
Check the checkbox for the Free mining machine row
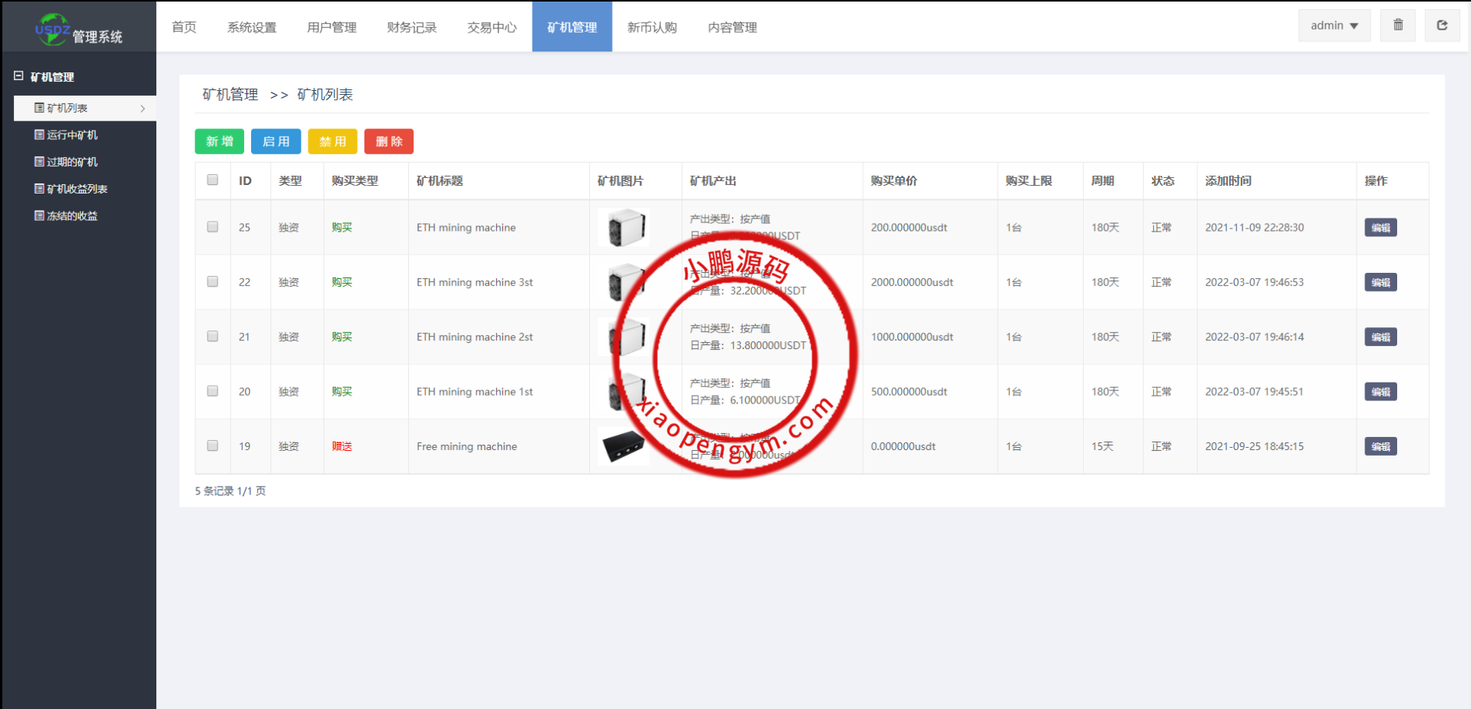click(x=212, y=445)
